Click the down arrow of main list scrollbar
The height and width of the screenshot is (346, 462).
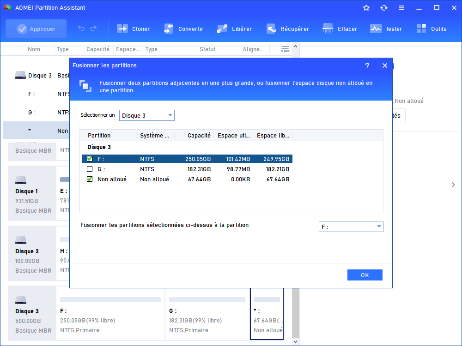click(296, 341)
